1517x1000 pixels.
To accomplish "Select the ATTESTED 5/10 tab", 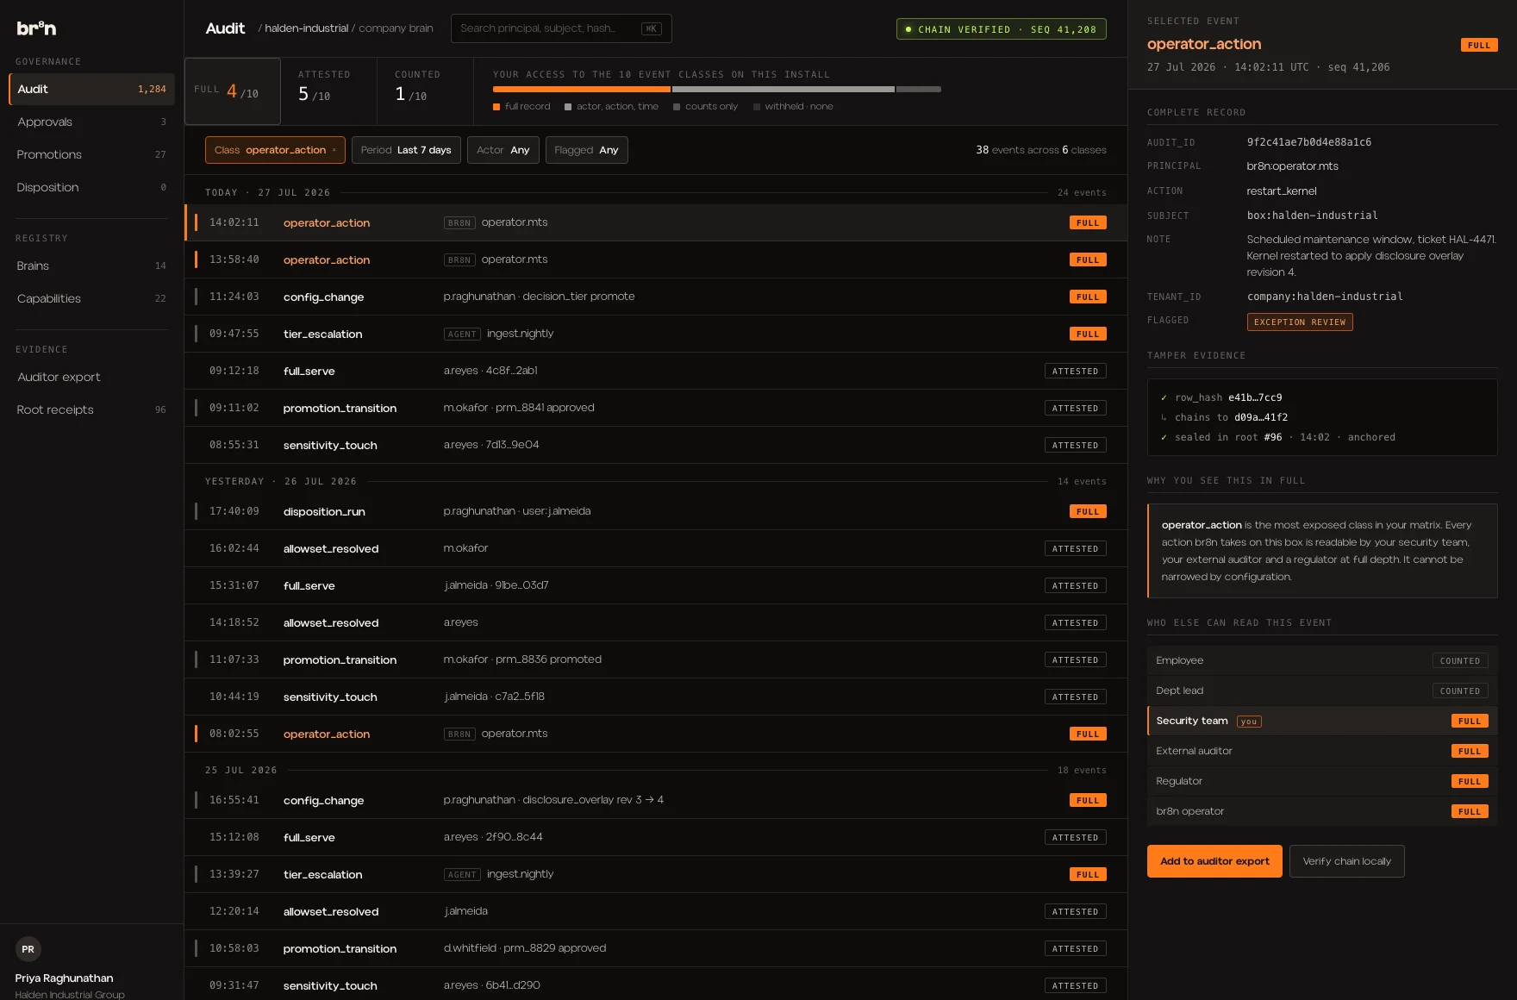I will 328,91.
